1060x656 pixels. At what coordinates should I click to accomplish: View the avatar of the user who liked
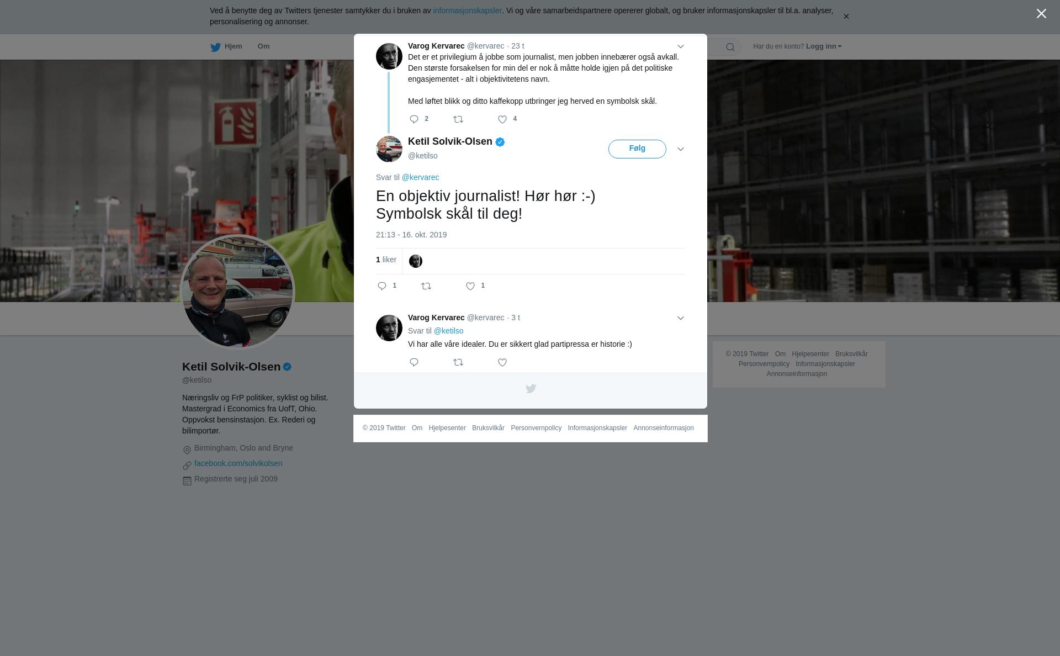coord(416,261)
